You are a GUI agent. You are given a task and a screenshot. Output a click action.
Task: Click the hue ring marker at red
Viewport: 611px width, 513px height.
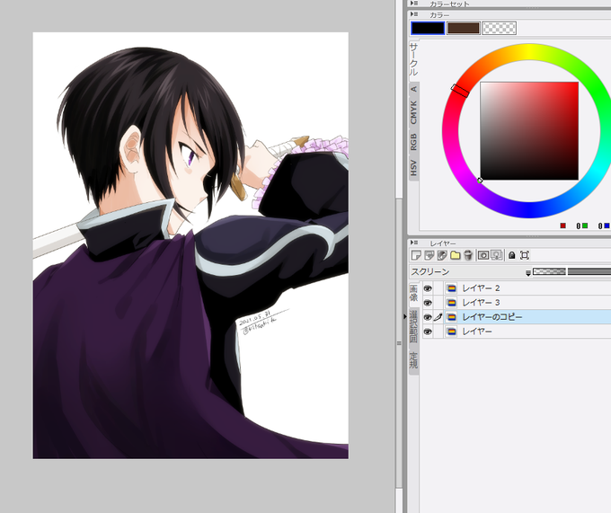[460, 91]
